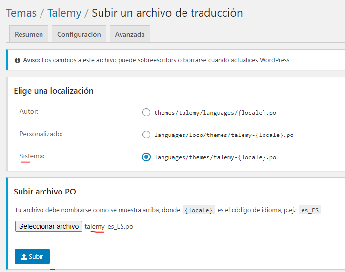This screenshot has height=272, width=345.
Task: Select the Autor location radio button
Action: (146, 112)
